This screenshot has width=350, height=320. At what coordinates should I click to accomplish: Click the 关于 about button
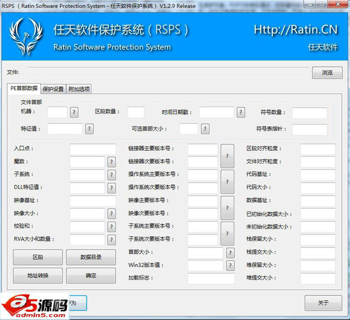click(323, 303)
